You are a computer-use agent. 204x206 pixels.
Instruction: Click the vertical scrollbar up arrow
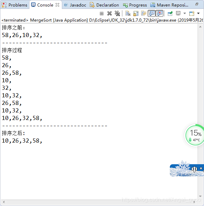click(200, 27)
